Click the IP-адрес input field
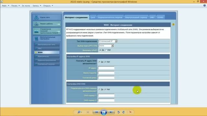The width and height of the screenshot is (207, 116). 106,68
